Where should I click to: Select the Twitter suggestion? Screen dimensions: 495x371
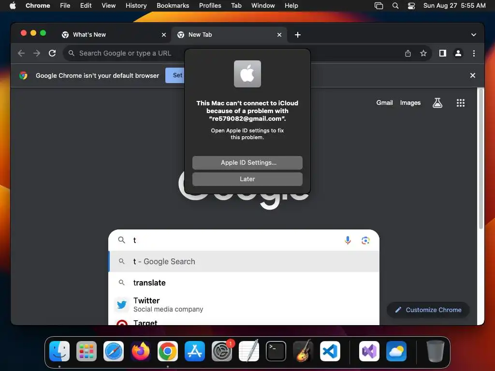point(244,304)
